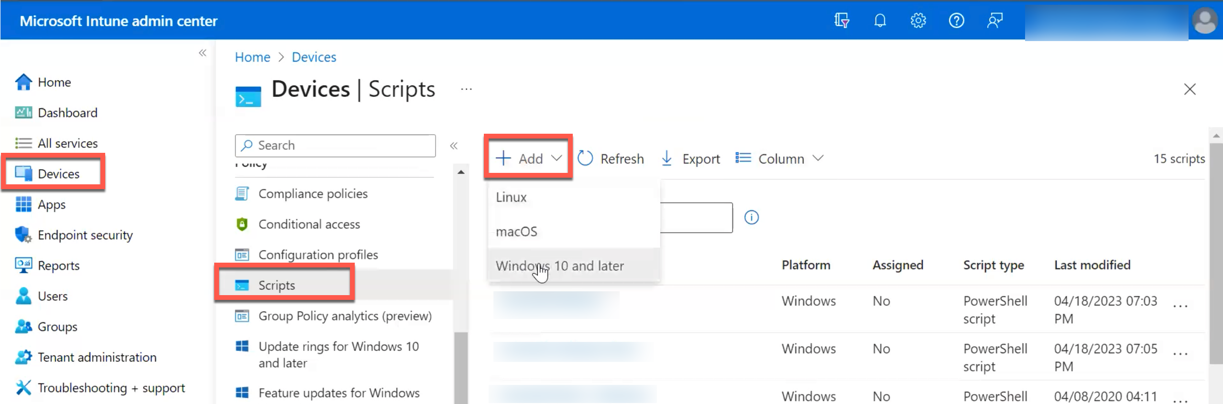The image size is (1223, 404).
Task: Click the help question mark icon
Action: [956, 21]
